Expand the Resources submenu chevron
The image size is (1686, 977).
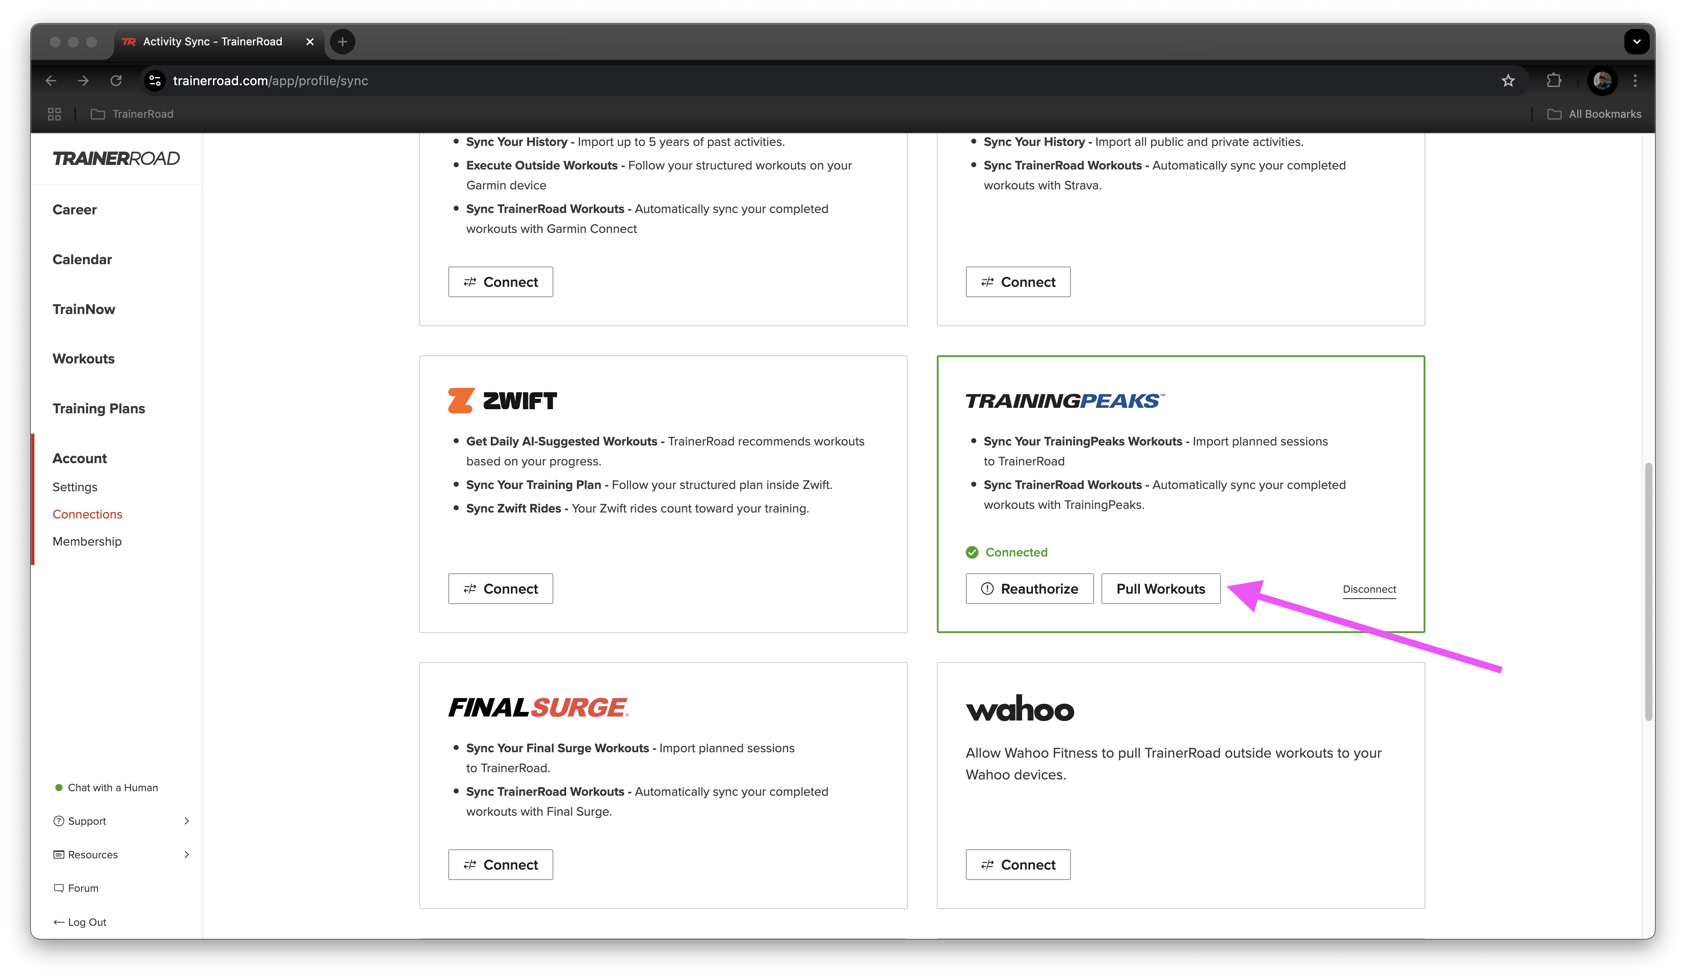point(187,854)
